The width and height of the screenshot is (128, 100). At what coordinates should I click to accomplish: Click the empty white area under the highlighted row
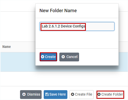pyautogui.click(x=64, y=79)
